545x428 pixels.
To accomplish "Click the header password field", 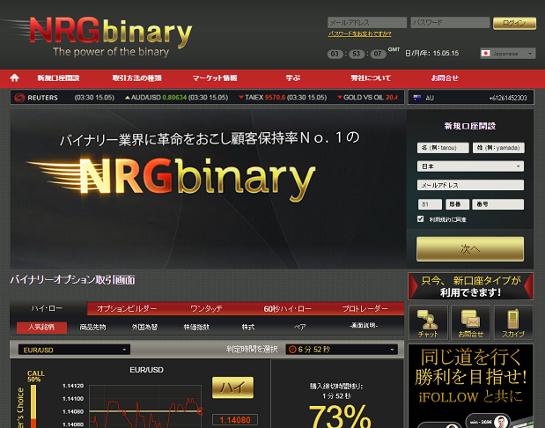I will coord(450,23).
